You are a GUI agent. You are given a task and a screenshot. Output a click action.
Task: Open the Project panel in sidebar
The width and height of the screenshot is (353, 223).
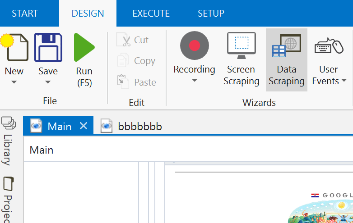[8, 184]
